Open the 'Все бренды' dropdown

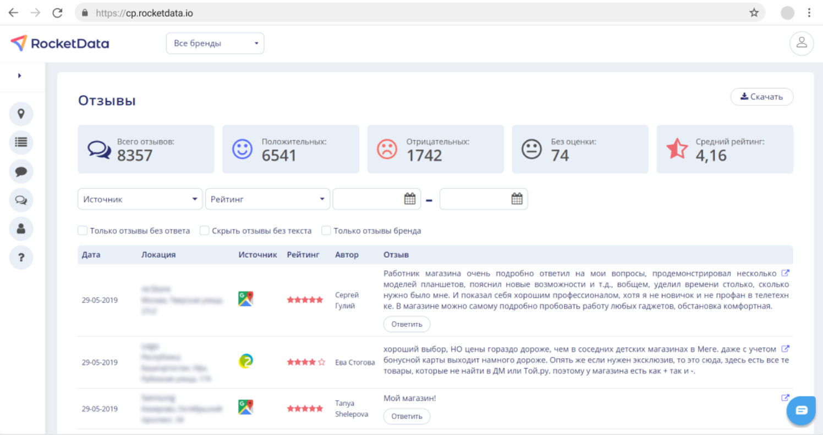pos(215,43)
